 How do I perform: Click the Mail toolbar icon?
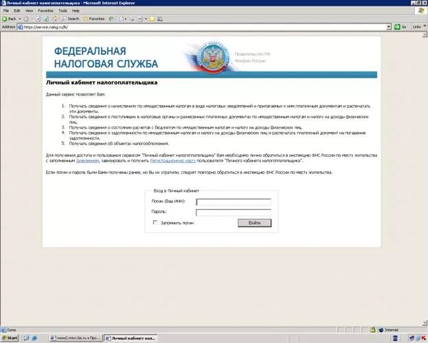click(121, 19)
